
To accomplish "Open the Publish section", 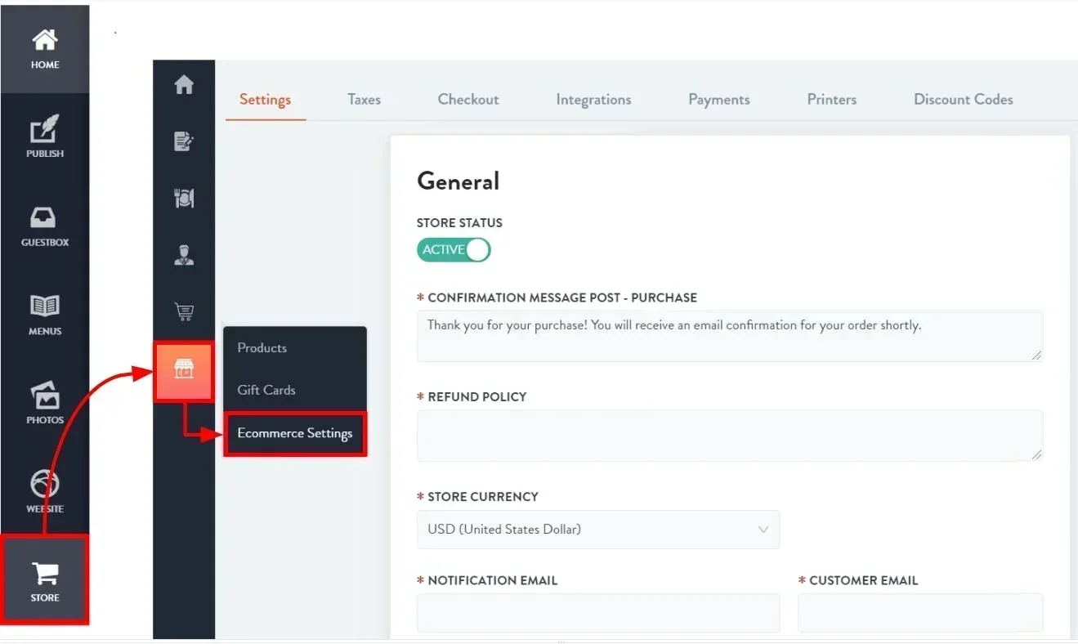I will coord(45,137).
